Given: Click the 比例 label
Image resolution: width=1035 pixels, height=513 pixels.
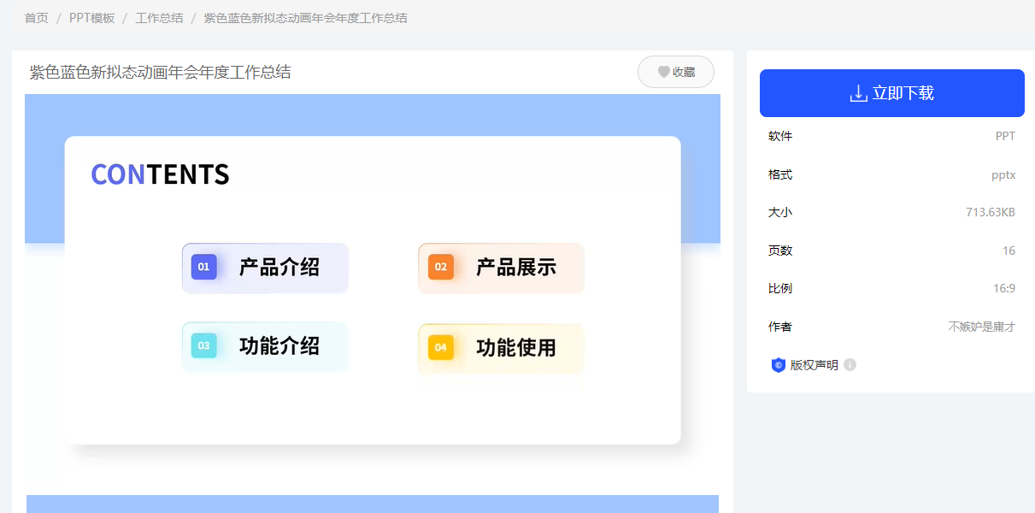Looking at the screenshot, I should coord(780,288).
